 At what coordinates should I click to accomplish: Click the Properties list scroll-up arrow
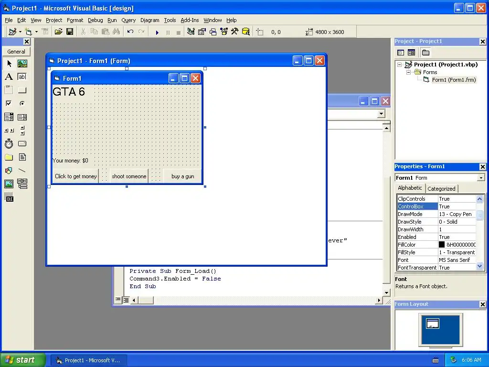(x=479, y=199)
